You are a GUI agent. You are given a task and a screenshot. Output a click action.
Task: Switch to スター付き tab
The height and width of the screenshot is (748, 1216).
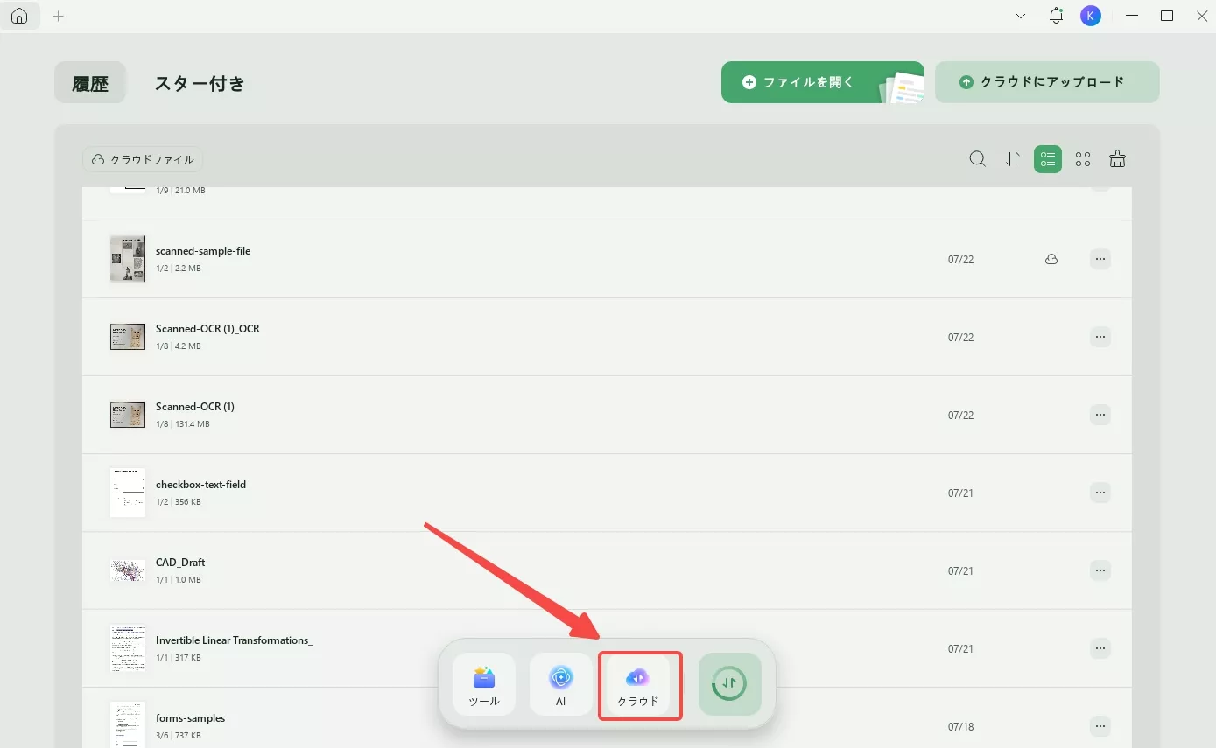200,84
